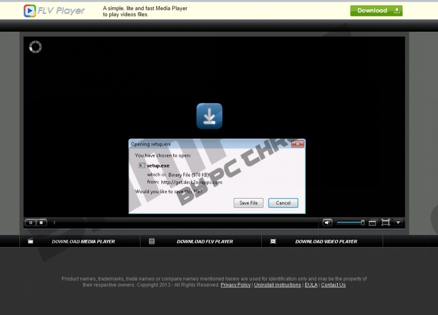Select the Download Video Player tab

tap(326, 241)
